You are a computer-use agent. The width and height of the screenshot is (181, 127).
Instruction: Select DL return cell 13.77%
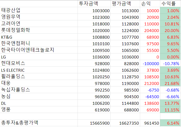[170, 103]
